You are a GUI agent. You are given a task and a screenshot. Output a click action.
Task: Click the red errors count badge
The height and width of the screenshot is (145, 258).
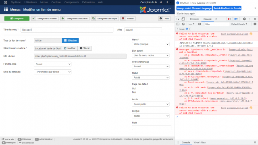pyautogui.click(x=229, y=19)
